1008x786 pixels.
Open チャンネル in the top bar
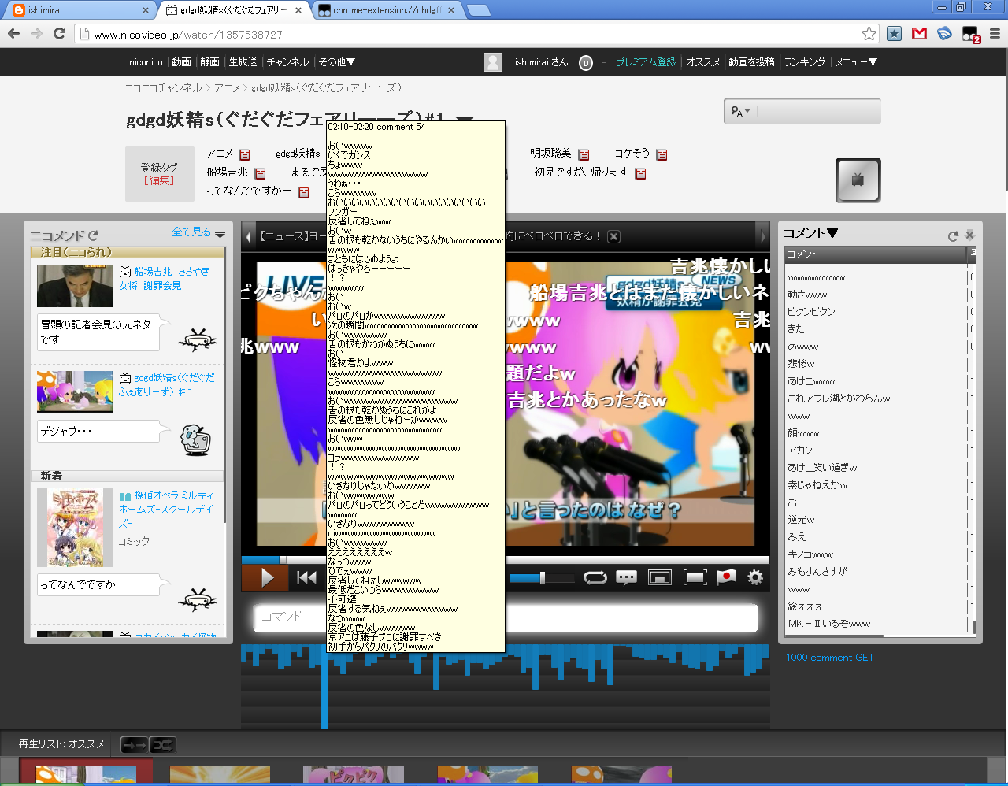[x=287, y=62]
